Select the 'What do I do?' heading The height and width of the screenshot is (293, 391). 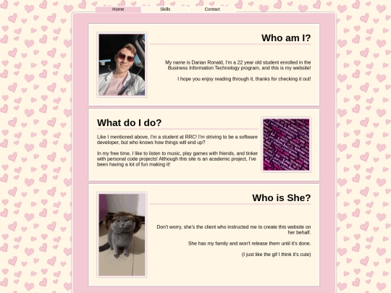pyautogui.click(x=129, y=123)
